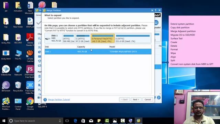Click the Windows Start button
This screenshot has width=220, height=124.
pos(4,121)
